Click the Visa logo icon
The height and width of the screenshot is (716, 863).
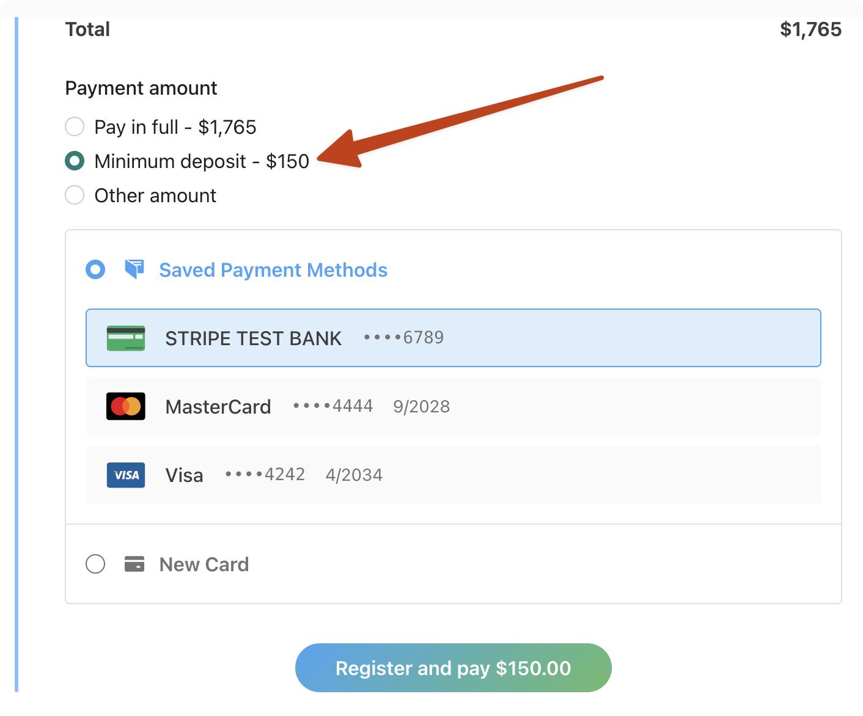pyautogui.click(x=125, y=475)
